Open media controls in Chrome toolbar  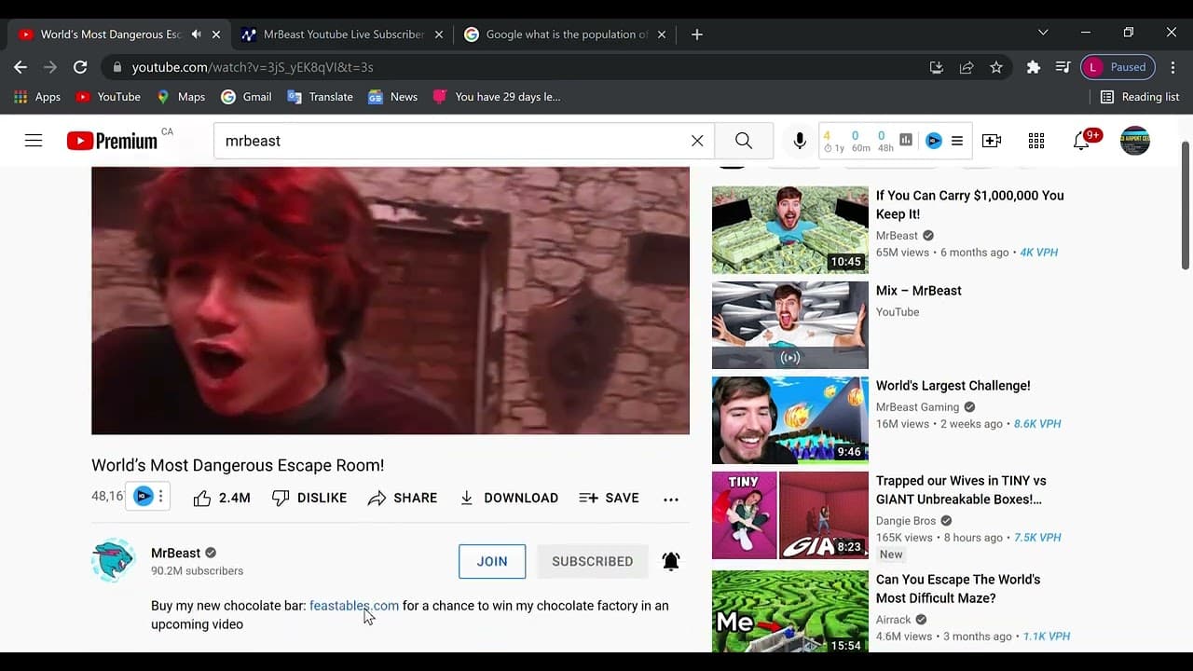click(x=1063, y=67)
